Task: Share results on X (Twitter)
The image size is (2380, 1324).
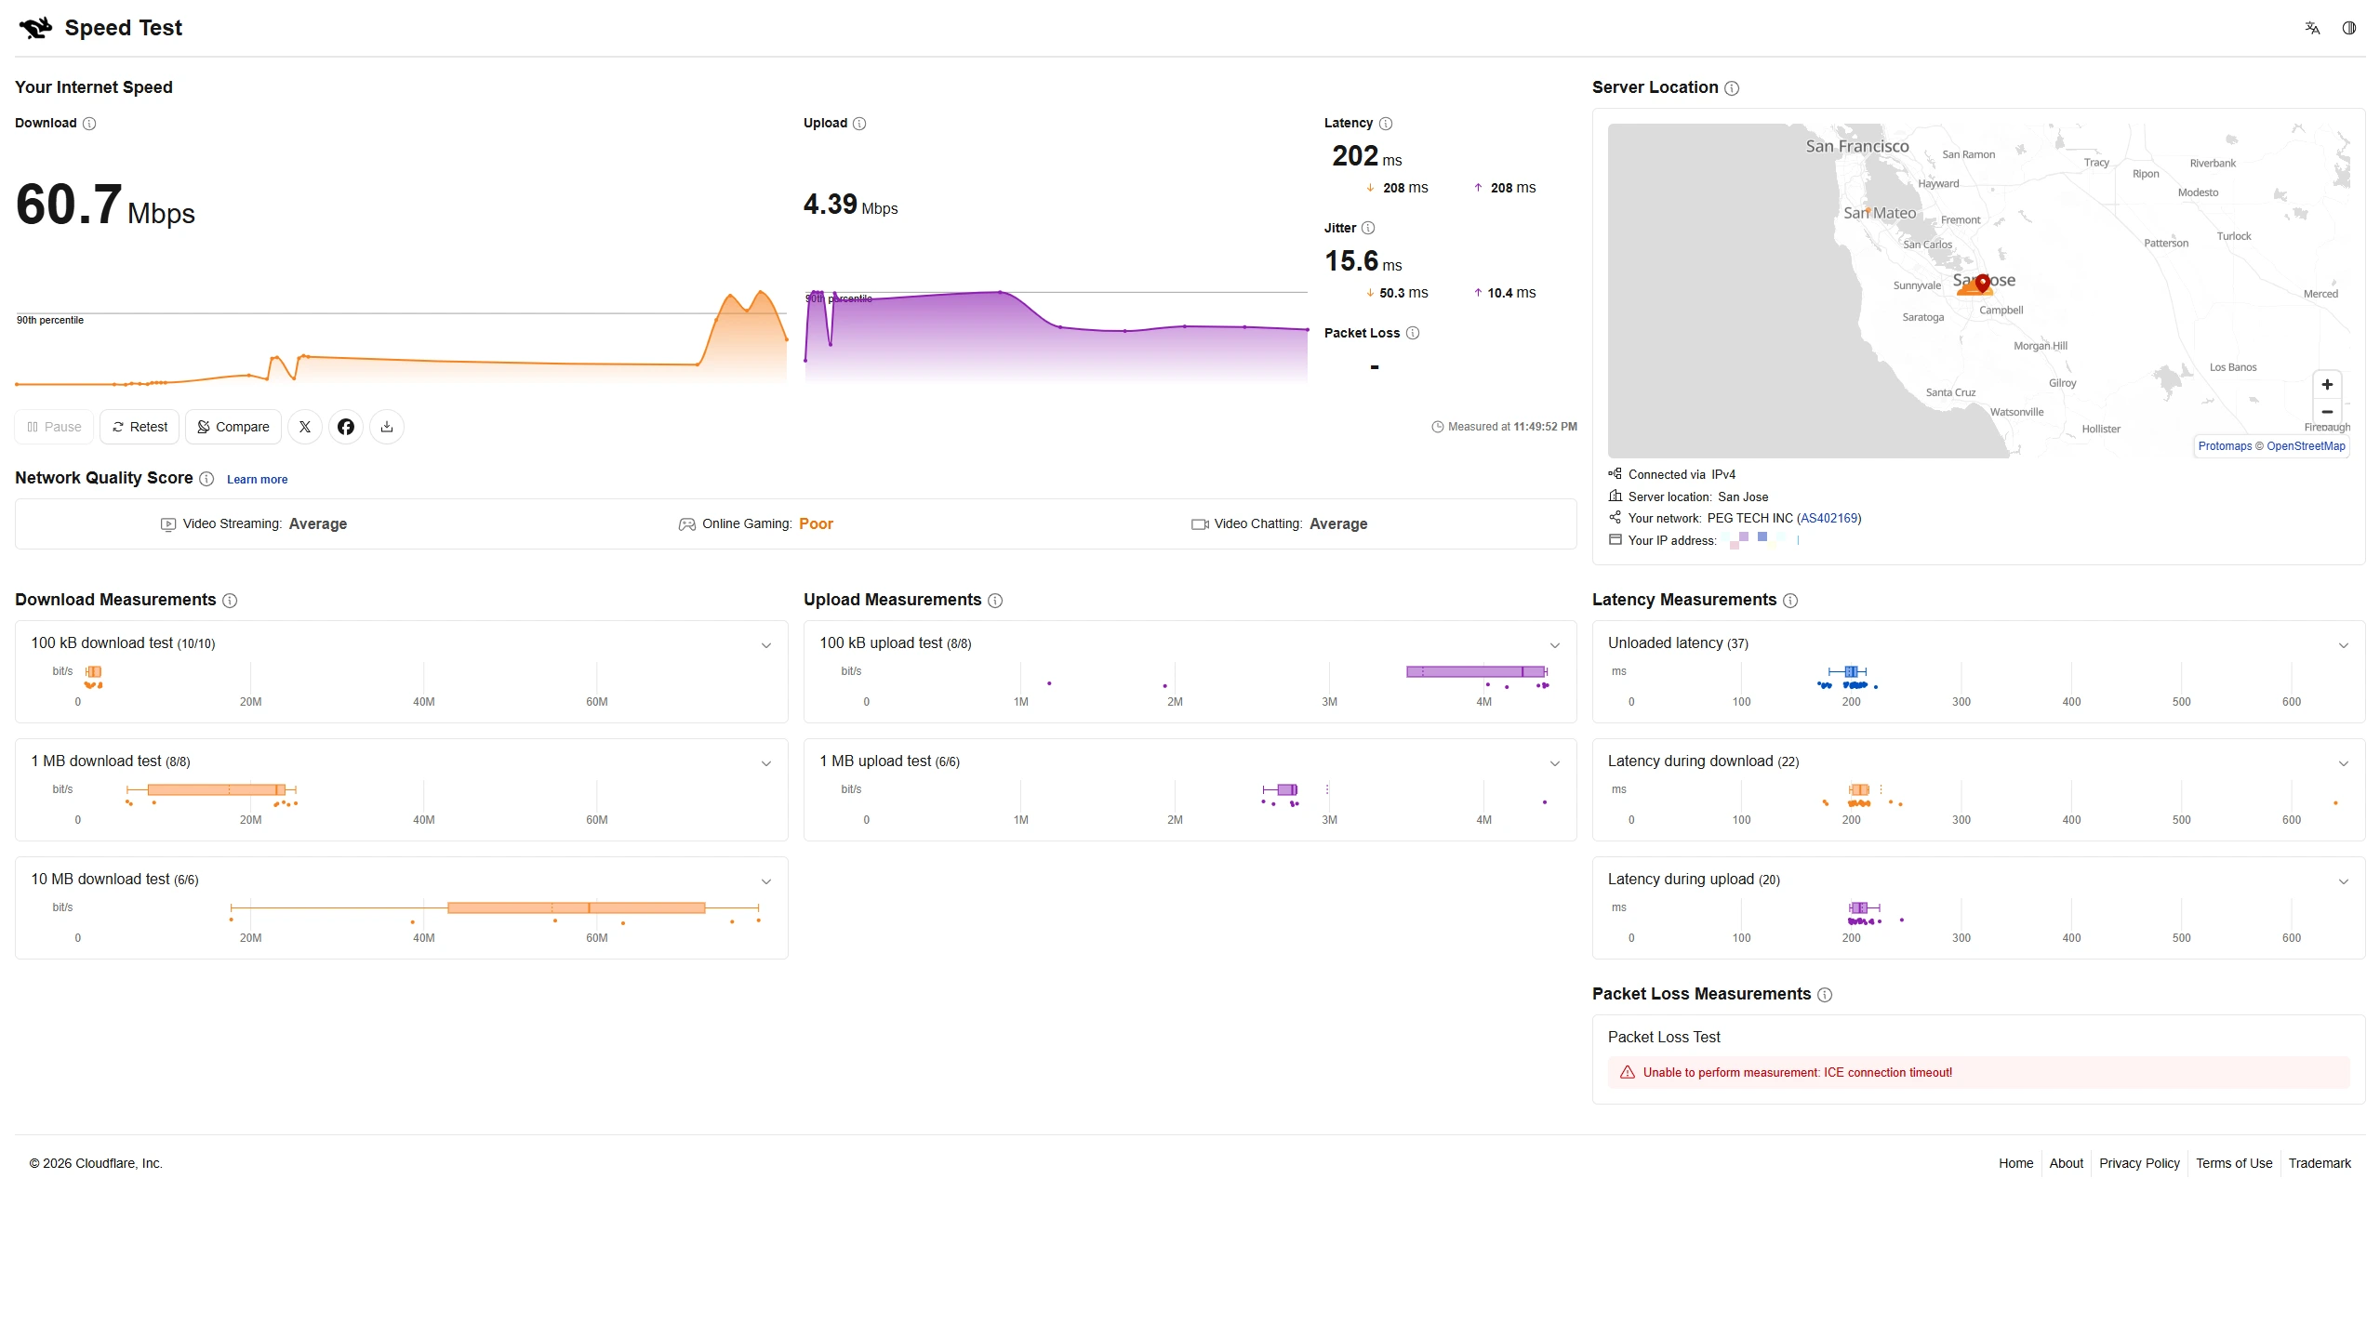Action: [305, 427]
